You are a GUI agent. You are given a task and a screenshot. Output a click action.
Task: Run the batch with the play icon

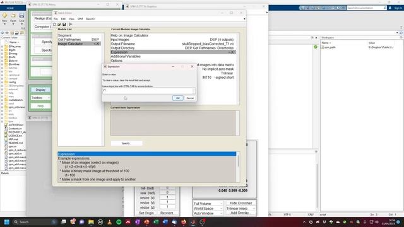point(71,24)
